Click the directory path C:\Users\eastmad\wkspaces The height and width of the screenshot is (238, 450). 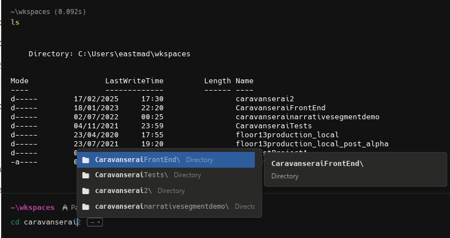pos(134,54)
